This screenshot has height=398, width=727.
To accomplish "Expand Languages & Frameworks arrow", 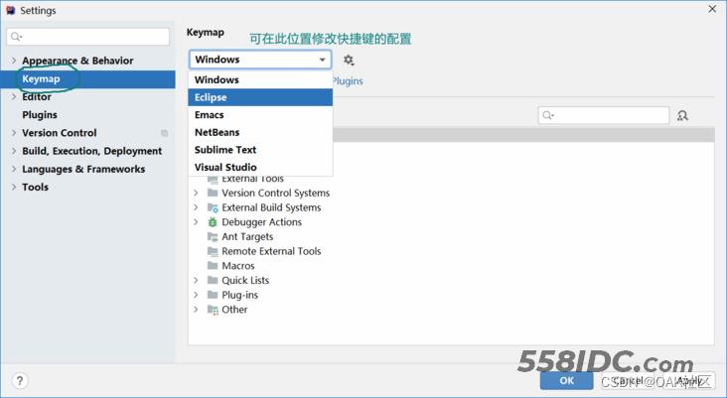I will coord(14,169).
